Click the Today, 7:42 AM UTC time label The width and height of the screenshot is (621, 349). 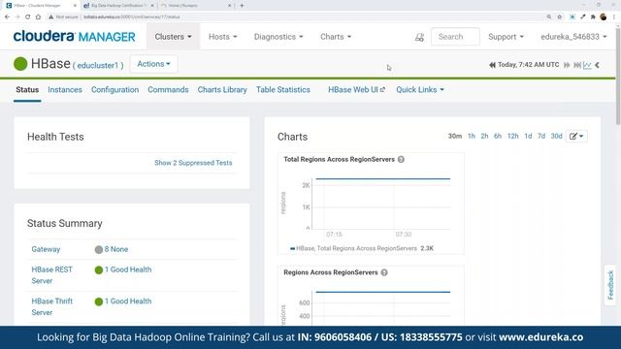coord(528,65)
